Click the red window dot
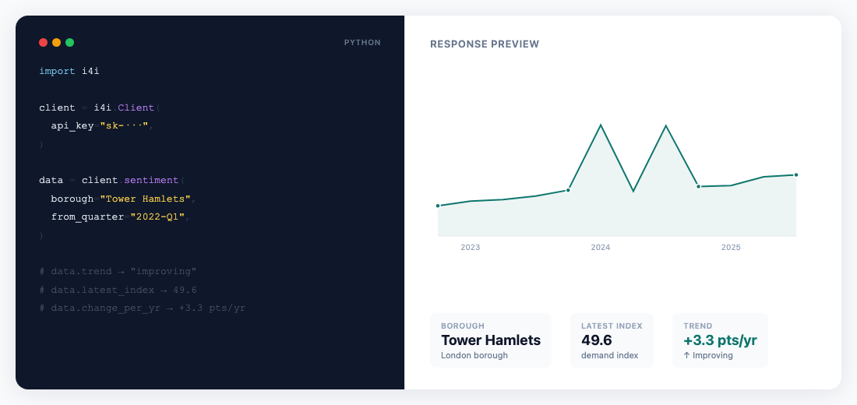Screen dimensions: 857x405 [x=44, y=43]
